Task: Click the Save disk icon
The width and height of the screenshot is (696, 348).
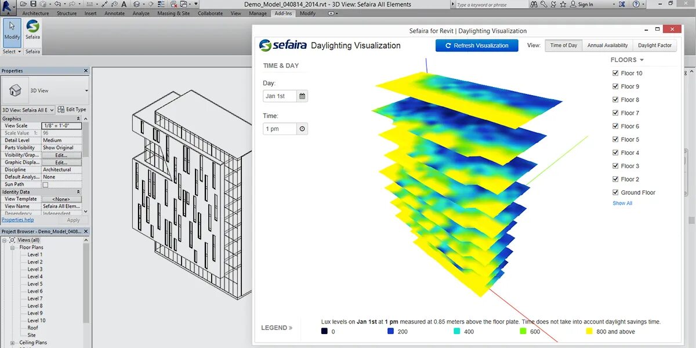Action: (33, 4)
